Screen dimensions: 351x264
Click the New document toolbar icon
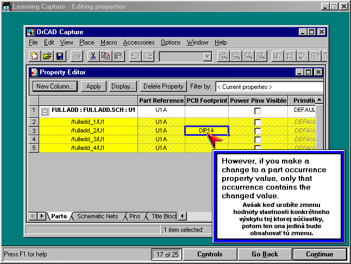[x=35, y=56]
